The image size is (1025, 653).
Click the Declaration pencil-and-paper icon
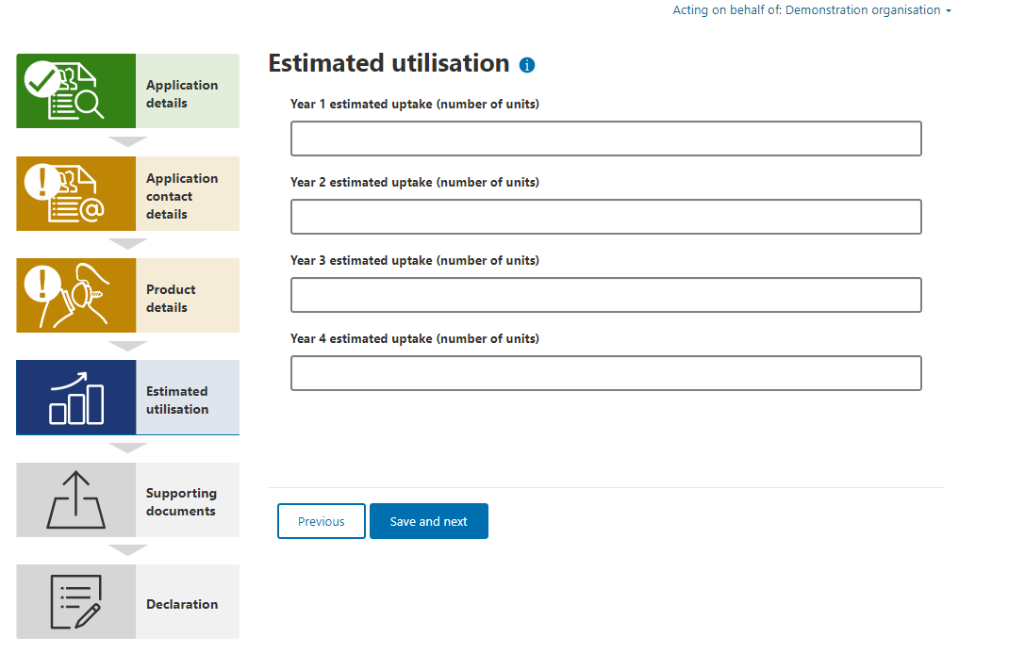[75, 601]
